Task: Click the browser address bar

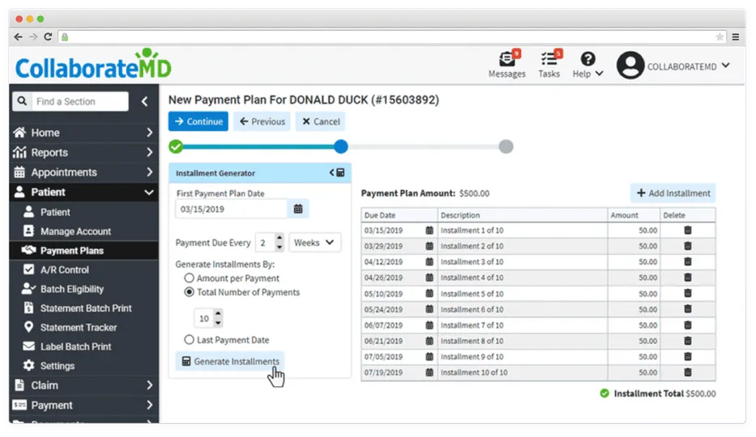Action: (391, 37)
